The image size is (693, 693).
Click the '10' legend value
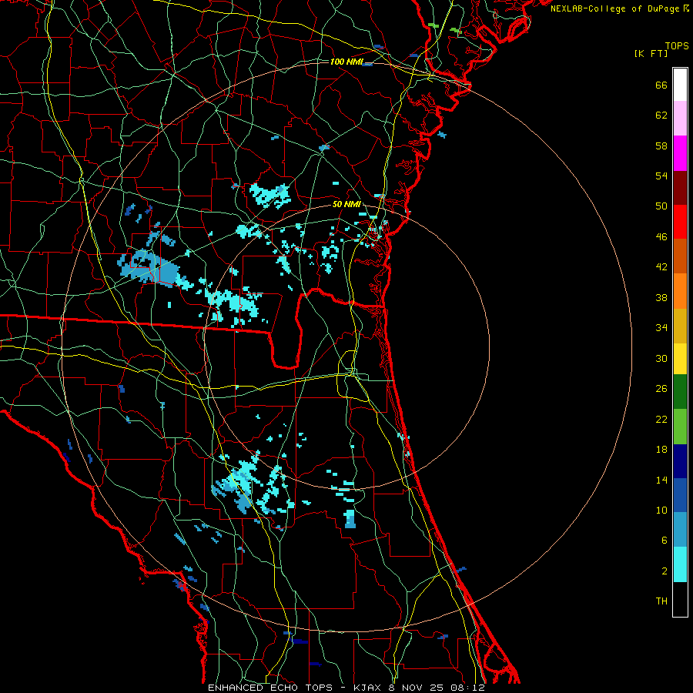(x=661, y=511)
